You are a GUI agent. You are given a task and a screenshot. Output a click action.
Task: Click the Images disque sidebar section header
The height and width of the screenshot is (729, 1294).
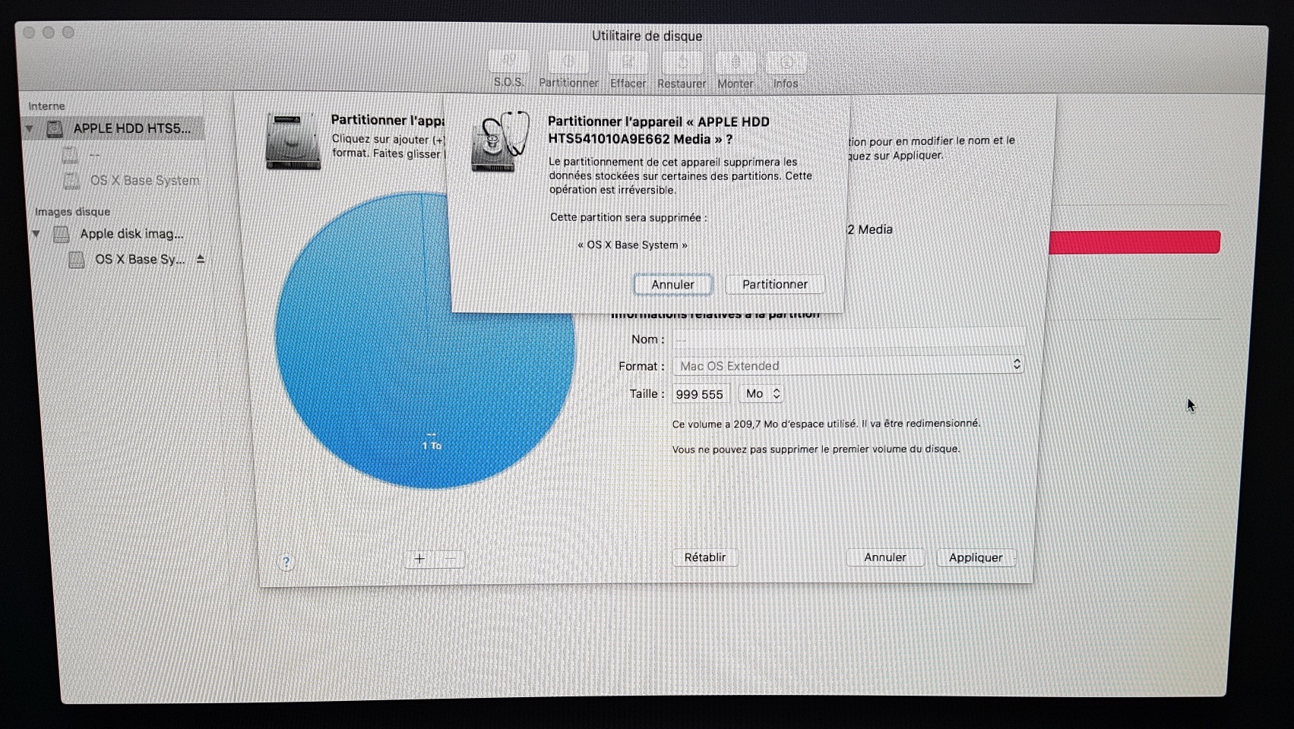click(x=73, y=212)
